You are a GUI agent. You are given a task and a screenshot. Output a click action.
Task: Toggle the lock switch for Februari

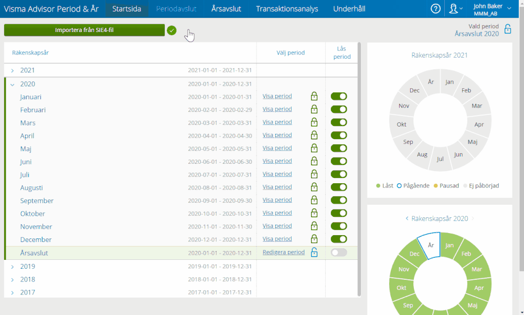point(339,109)
